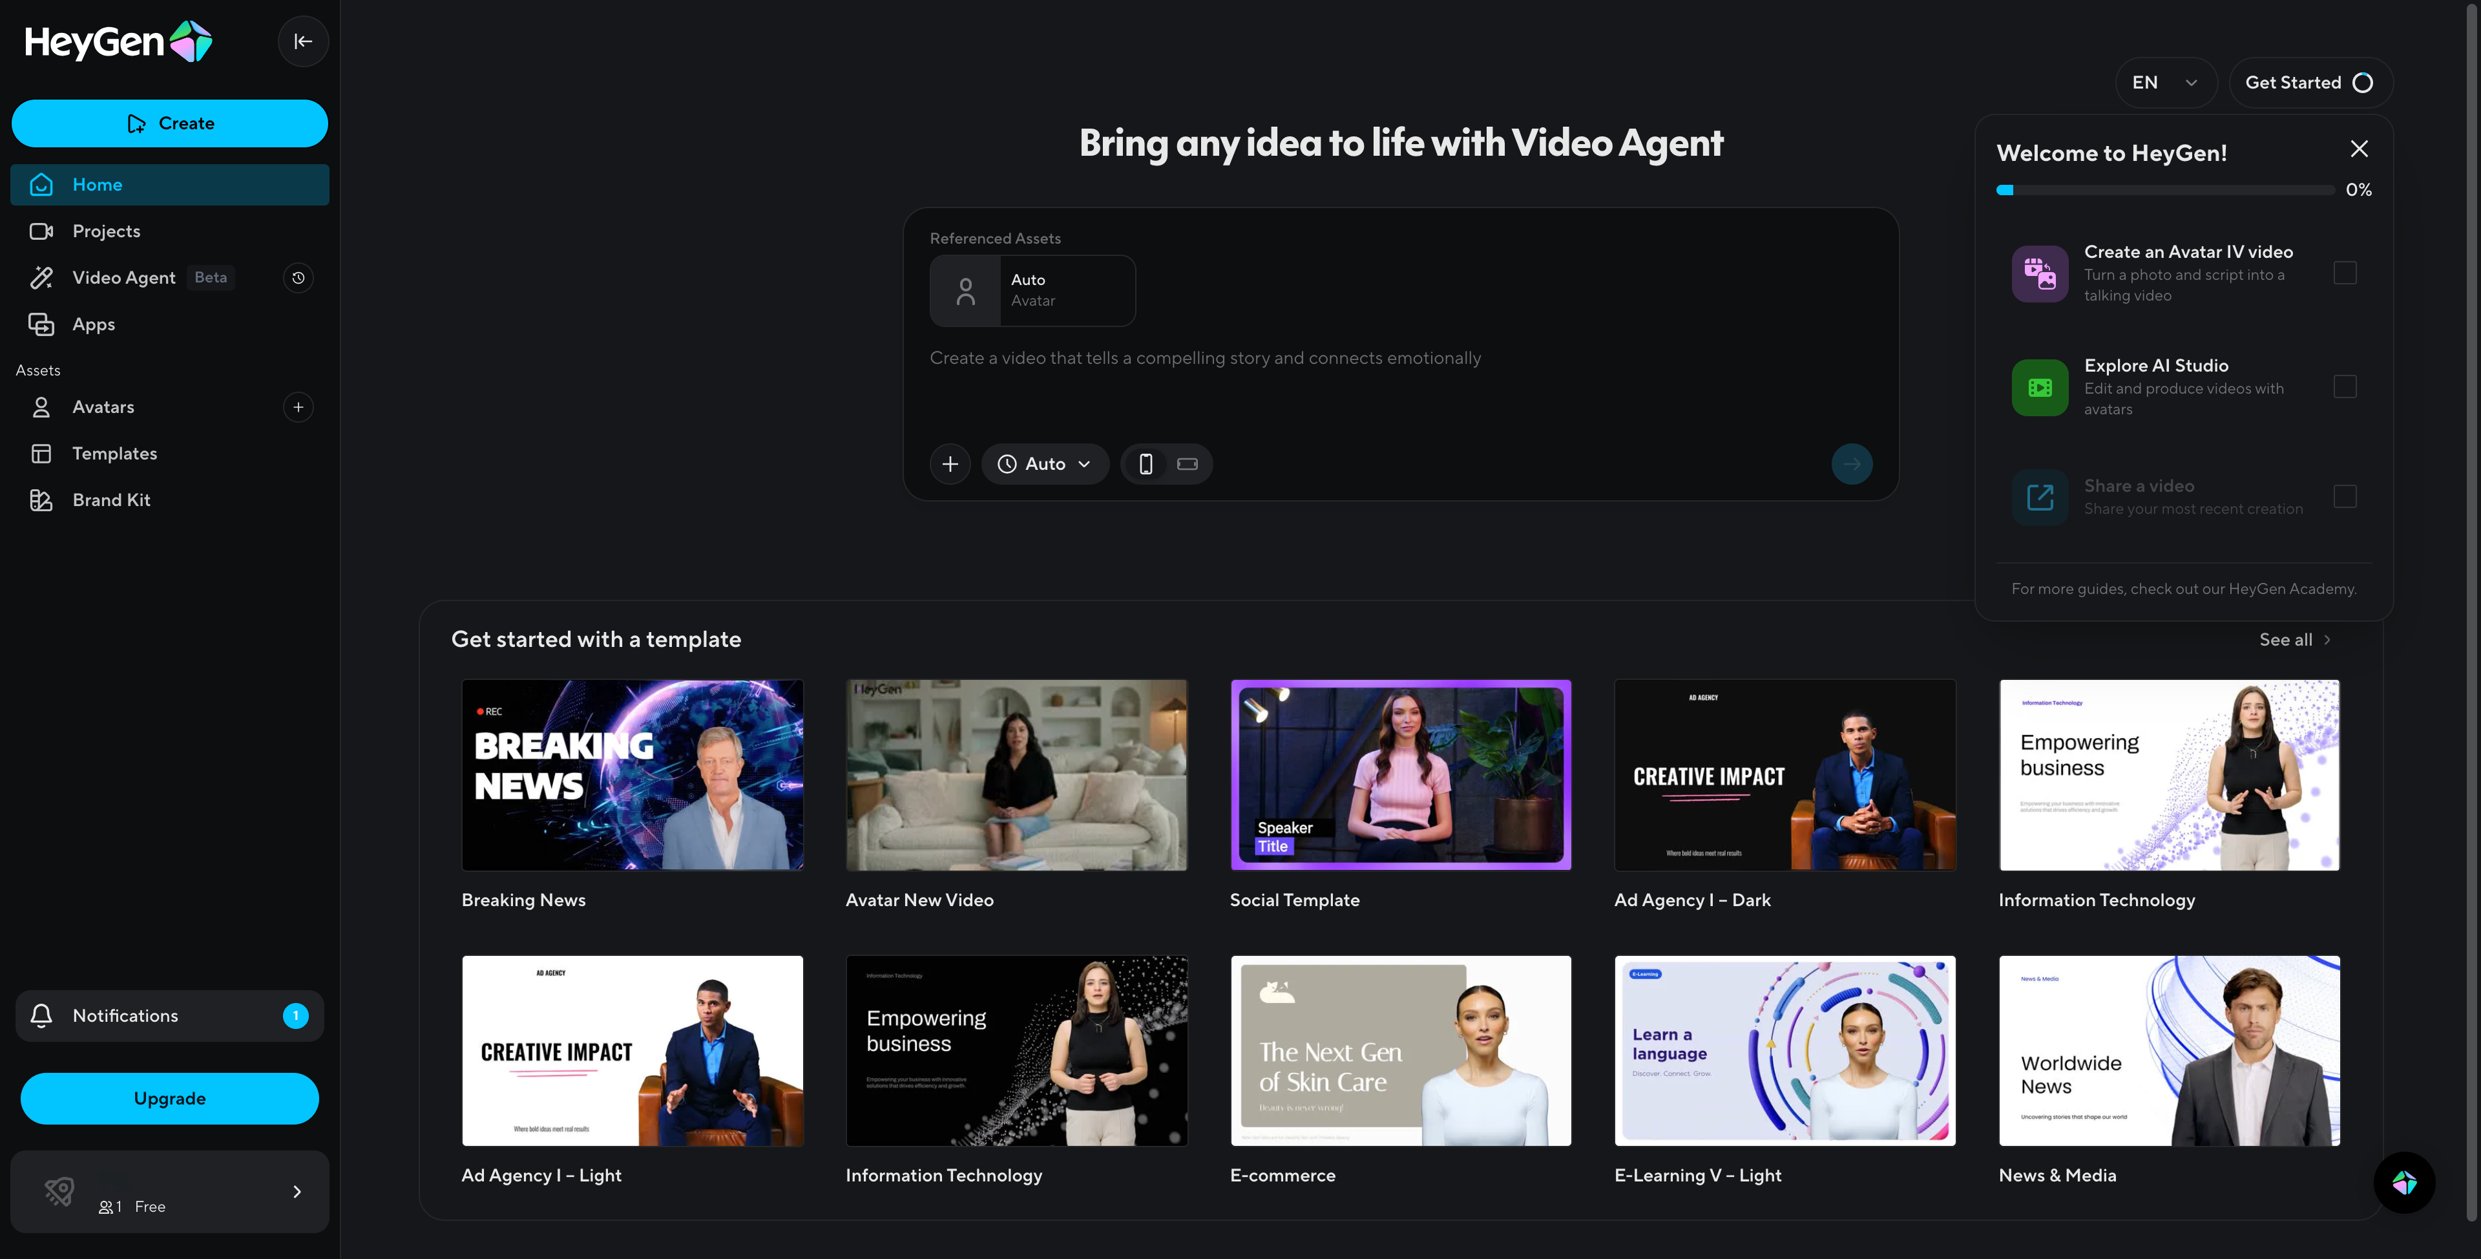2481x1259 pixels.
Task: Open the EN language dropdown
Action: (2165, 83)
